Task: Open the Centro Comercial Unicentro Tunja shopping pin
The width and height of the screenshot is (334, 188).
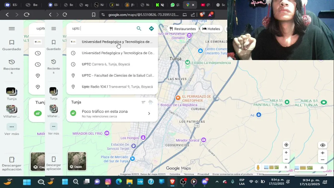Action: (200, 51)
